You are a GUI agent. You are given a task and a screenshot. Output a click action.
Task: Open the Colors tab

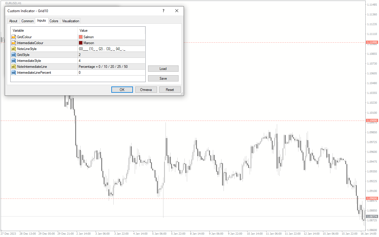point(54,21)
